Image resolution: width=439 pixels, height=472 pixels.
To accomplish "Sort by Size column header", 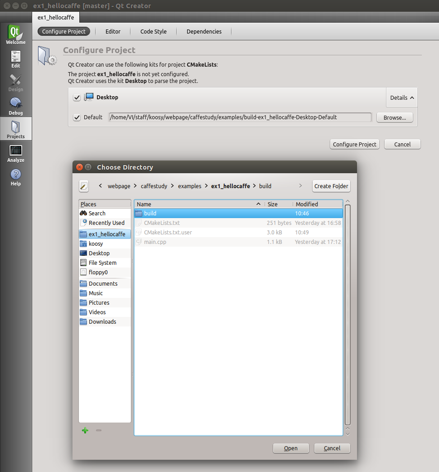I will point(279,204).
